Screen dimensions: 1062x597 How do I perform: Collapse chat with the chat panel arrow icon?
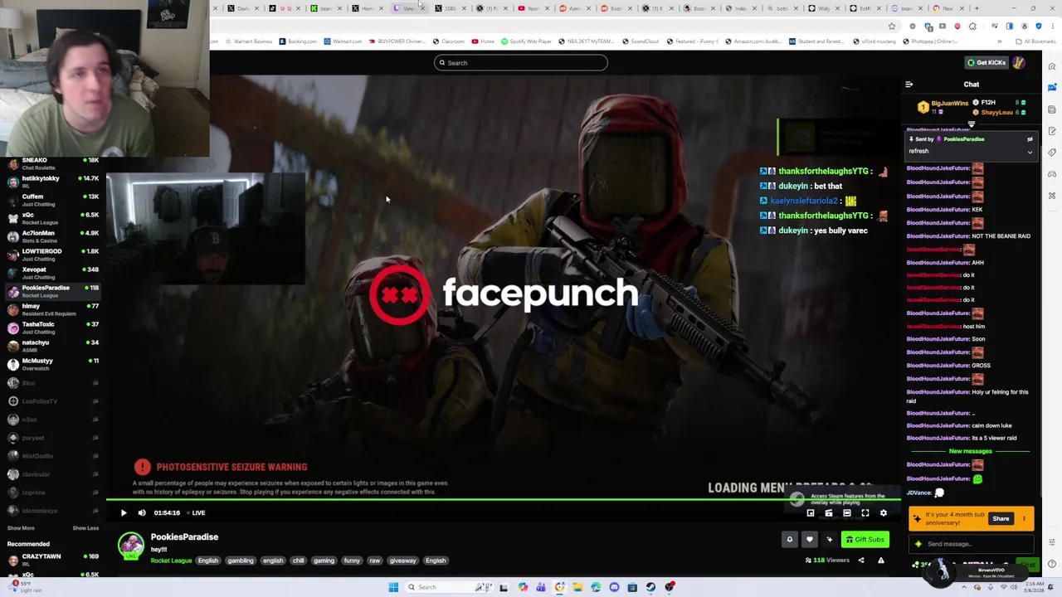[x=909, y=85]
